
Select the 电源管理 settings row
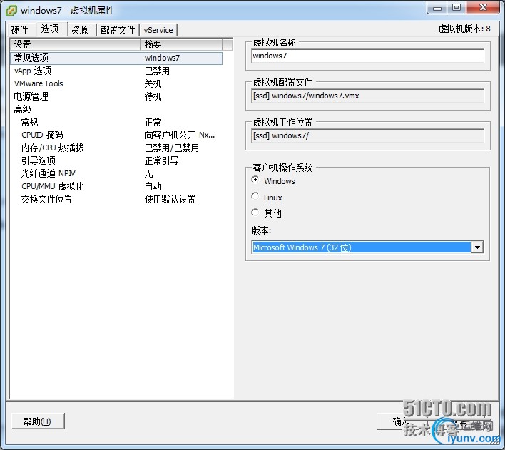point(116,97)
